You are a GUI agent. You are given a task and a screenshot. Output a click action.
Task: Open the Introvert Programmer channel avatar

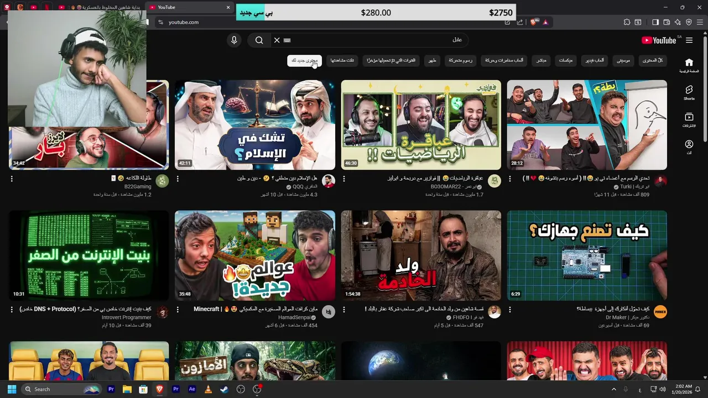coord(162,312)
